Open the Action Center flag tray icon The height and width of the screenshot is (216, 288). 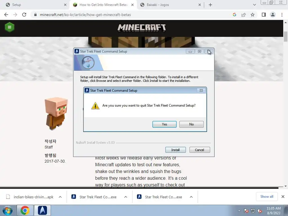(246, 211)
